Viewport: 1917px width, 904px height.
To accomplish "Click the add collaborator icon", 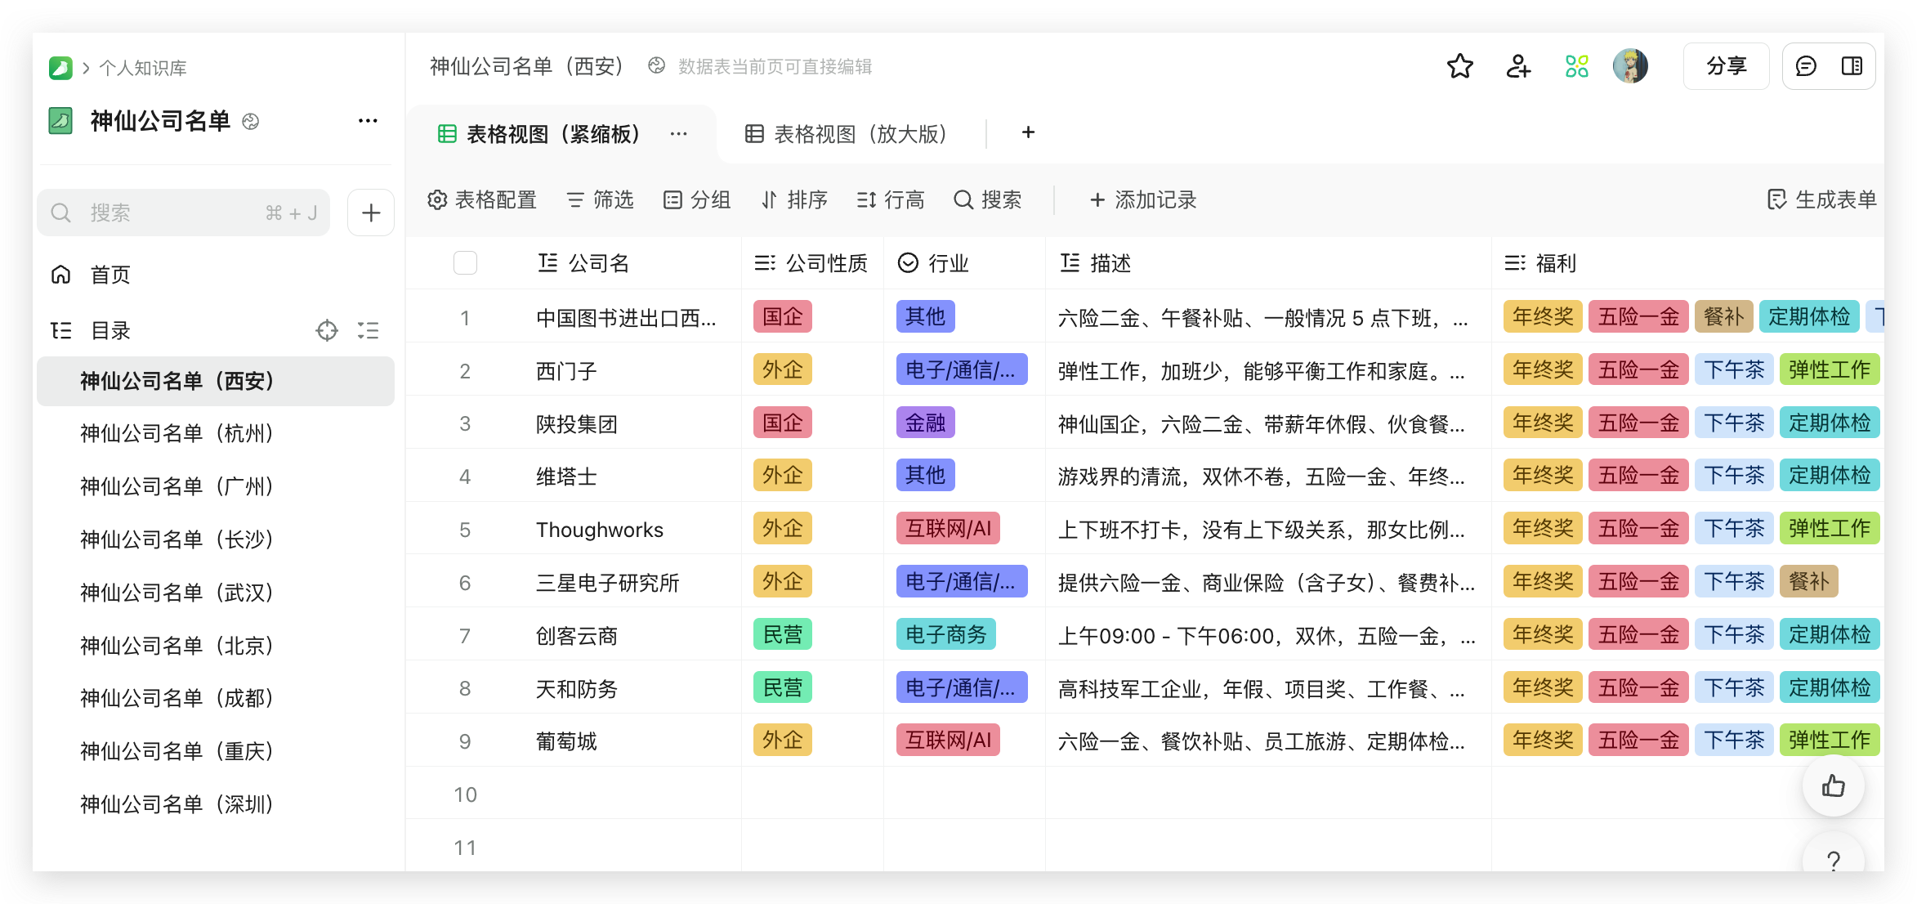I will pyautogui.click(x=1518, y=66).
